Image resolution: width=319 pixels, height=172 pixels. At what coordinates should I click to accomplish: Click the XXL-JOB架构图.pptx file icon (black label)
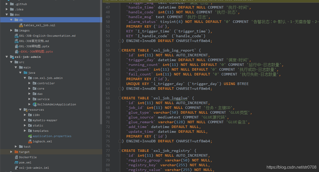click(16, 46)
